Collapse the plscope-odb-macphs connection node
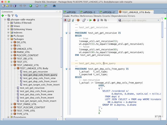This screenshot has height=125, width=167. click(5, 20)
